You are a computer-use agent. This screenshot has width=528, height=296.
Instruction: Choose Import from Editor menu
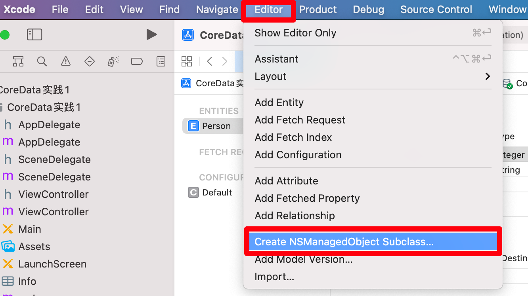tap(373, 277)
